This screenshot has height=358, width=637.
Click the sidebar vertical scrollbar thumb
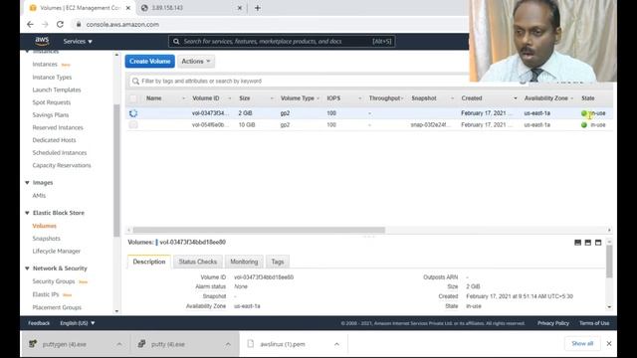pyautogui.click(x=116, y=170)
